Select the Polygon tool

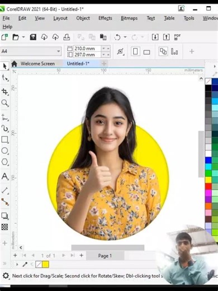point(4,162)
